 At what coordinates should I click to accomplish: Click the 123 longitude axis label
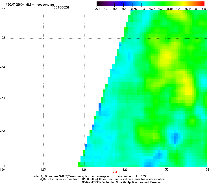pos(43,170)
